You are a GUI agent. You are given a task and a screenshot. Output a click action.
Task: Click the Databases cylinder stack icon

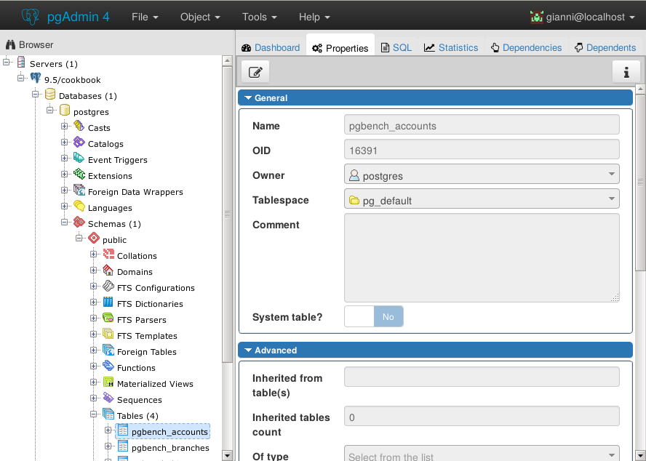click(50, 95)
